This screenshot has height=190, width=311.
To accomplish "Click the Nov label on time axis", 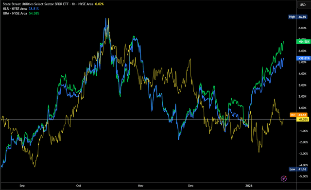I will (140, 186).
